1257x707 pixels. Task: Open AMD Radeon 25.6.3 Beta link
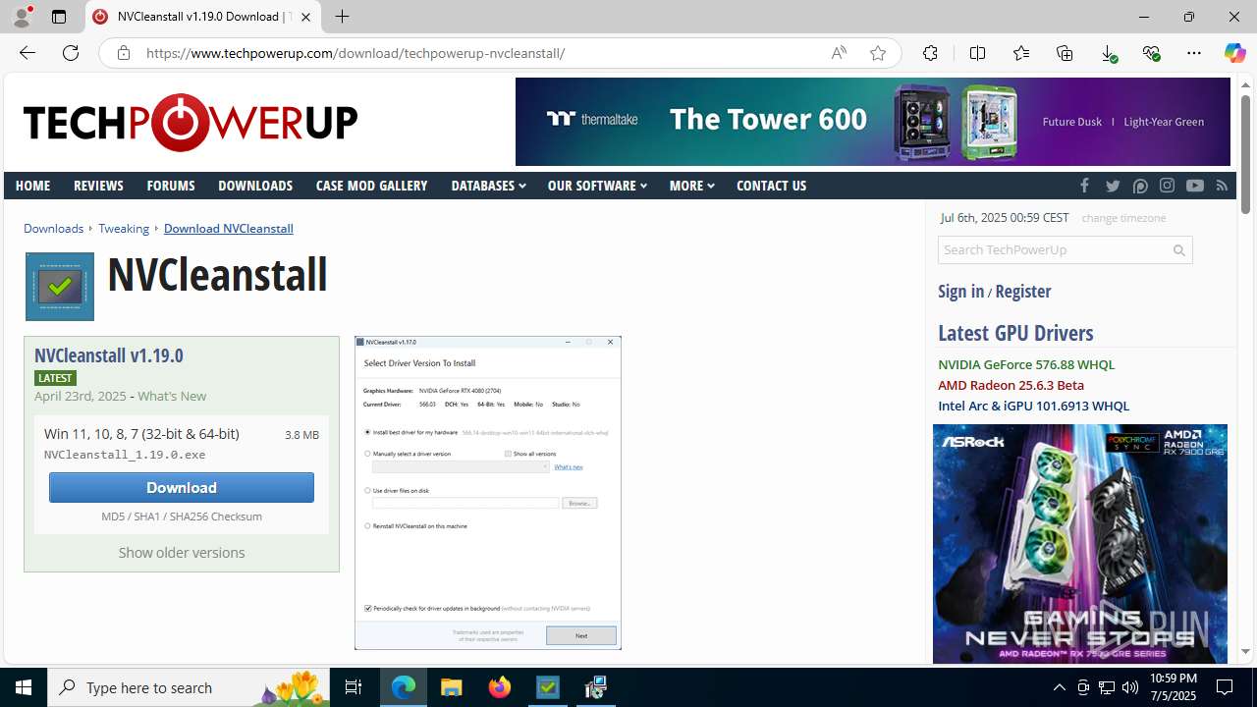[1011, 385]
